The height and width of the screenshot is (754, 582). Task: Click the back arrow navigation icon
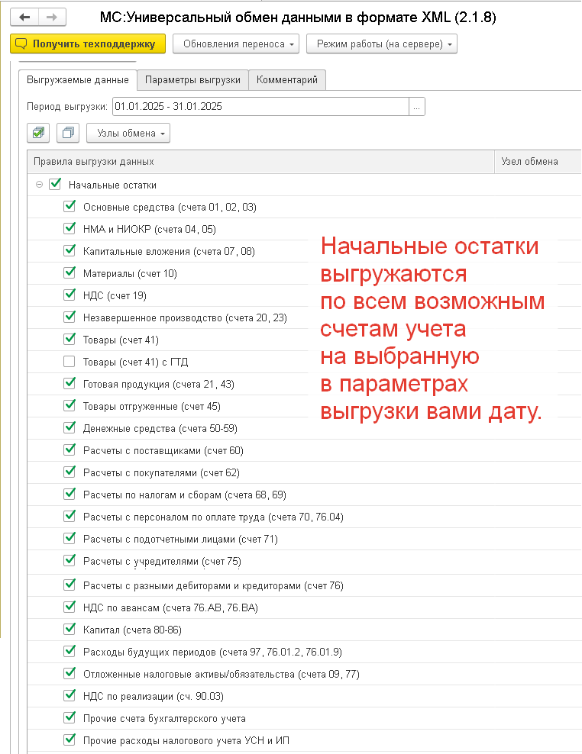click(x=24, y=18)
